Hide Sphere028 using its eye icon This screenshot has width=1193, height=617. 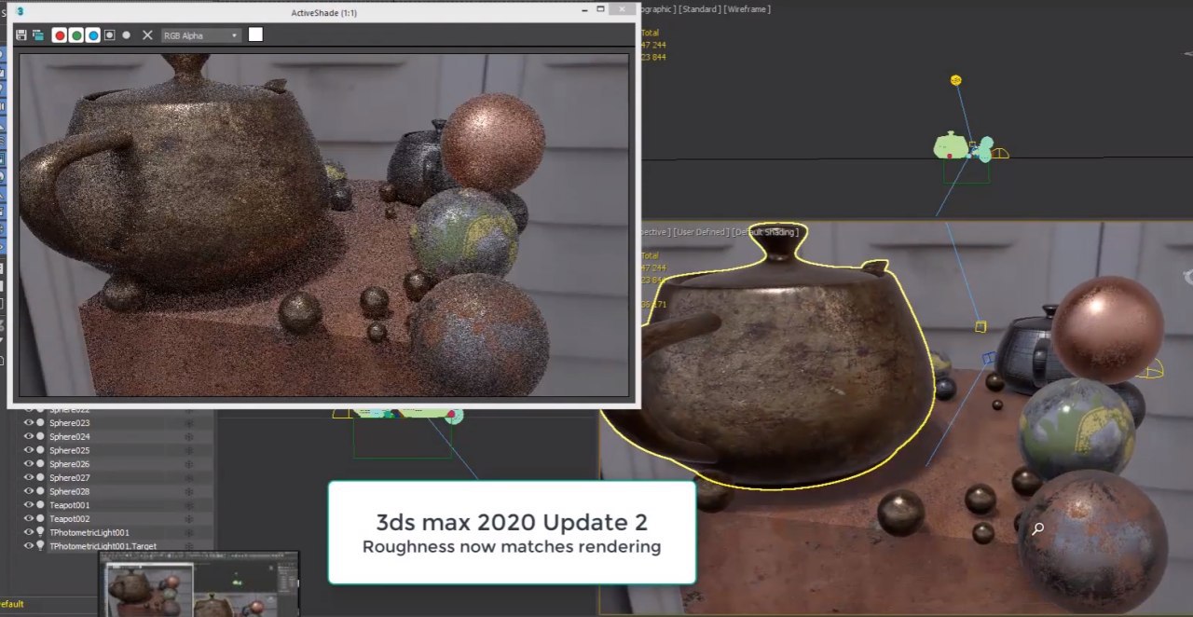tap(28, 491)
